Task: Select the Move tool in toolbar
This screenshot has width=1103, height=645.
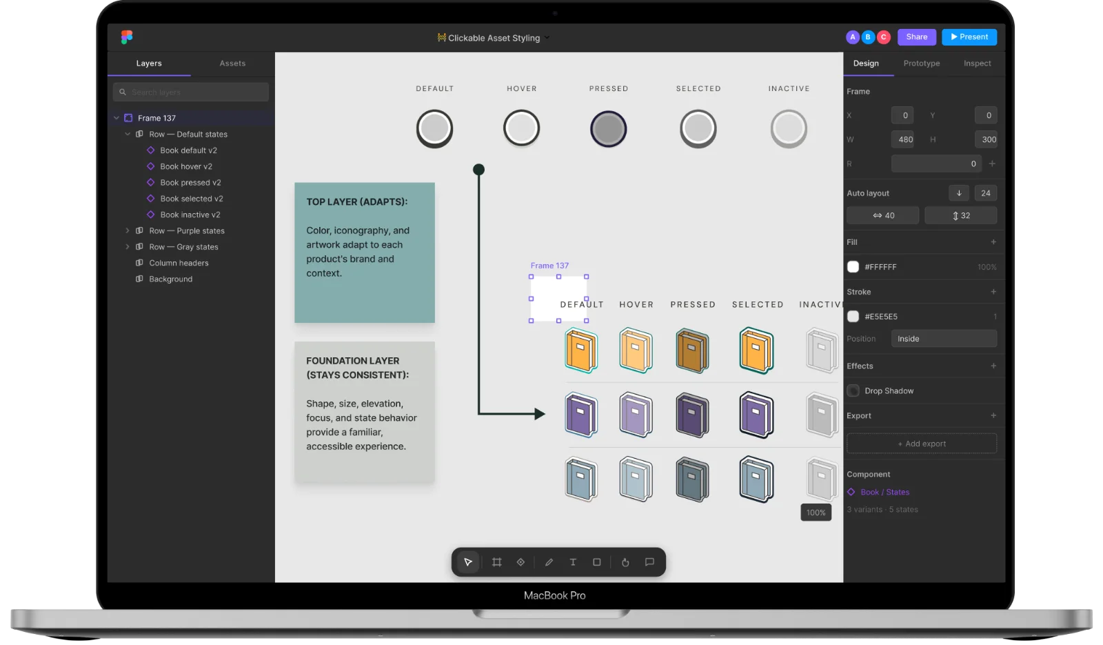Action: (x=468, y=562)
